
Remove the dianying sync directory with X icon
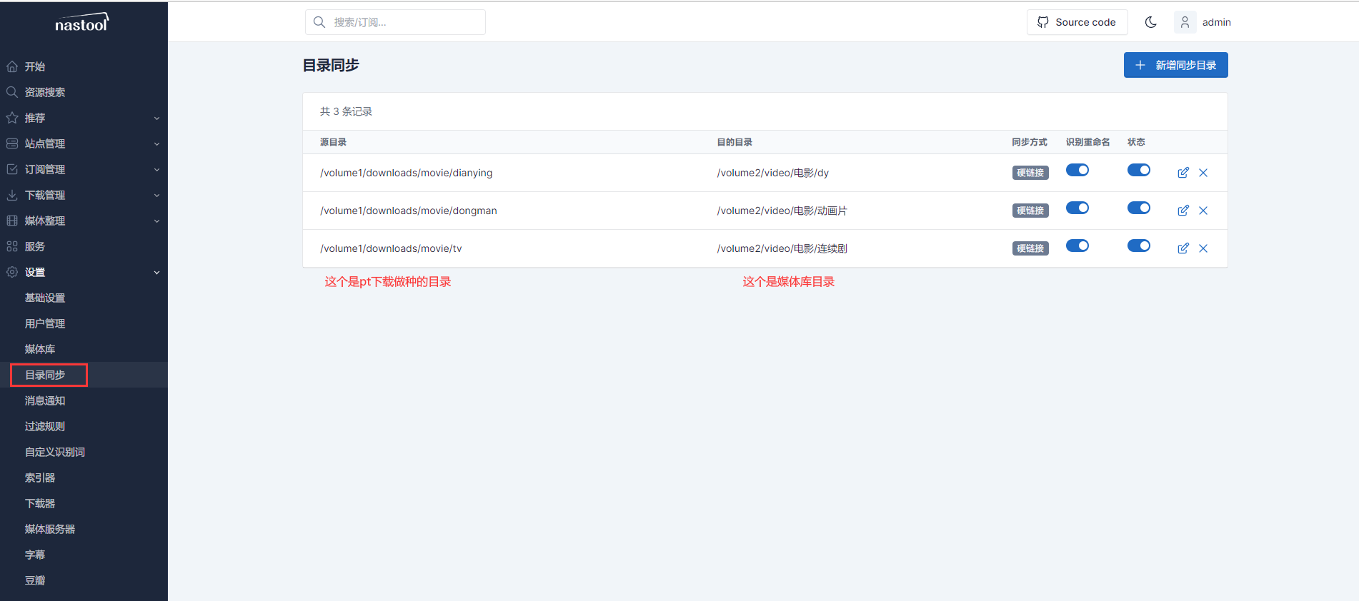point(1203,173)
